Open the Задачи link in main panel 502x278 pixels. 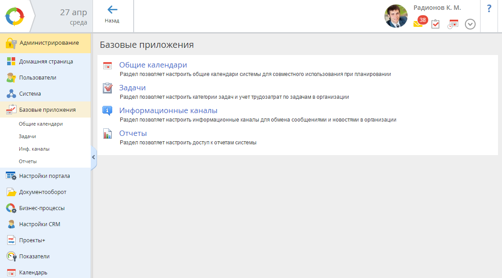[x=132, y=88]
